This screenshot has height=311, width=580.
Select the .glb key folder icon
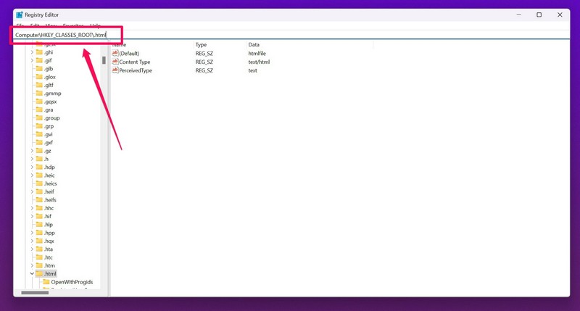click(x=39, y=69)
